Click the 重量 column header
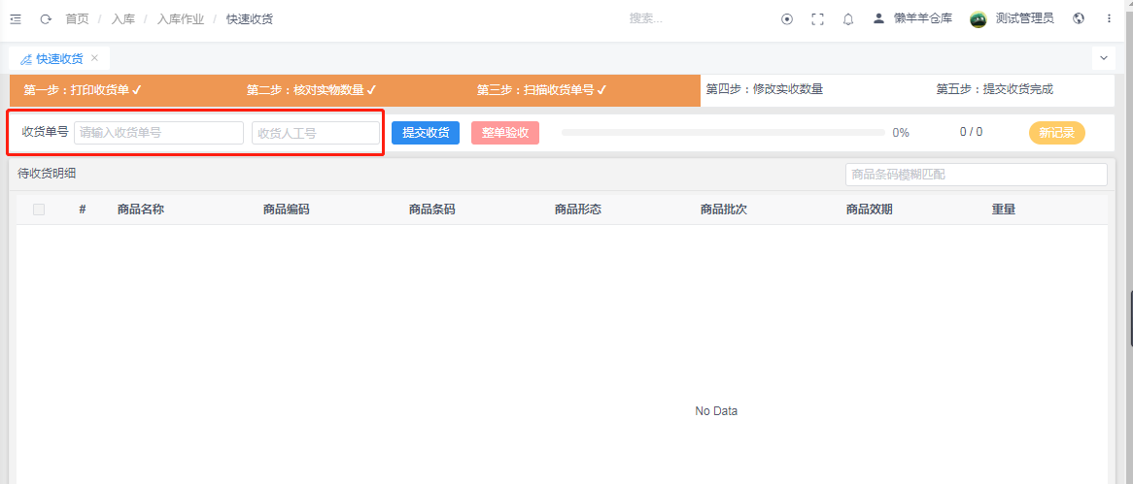1133x484 pixels. click(x=1004, y=210)
